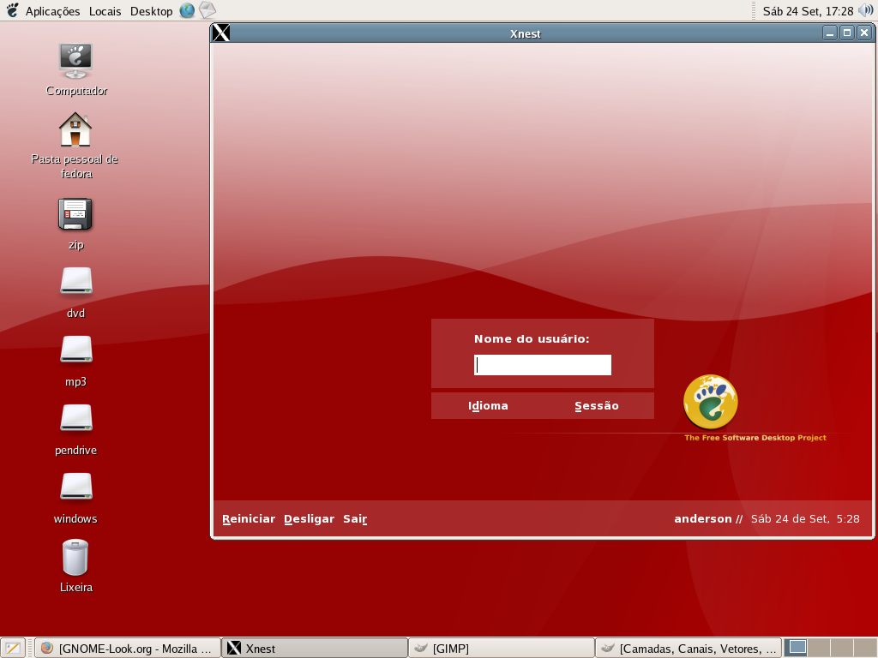Click The Free Software Desktop Project text
Image resolution: width=878 pixels, height=658 pixels.
pos(755,438)
